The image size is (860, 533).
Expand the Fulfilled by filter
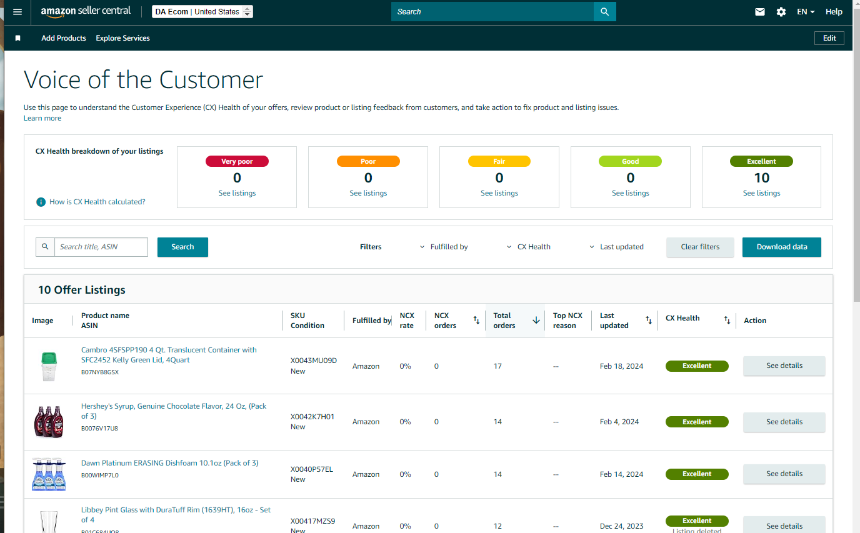[x=444, y=247]
